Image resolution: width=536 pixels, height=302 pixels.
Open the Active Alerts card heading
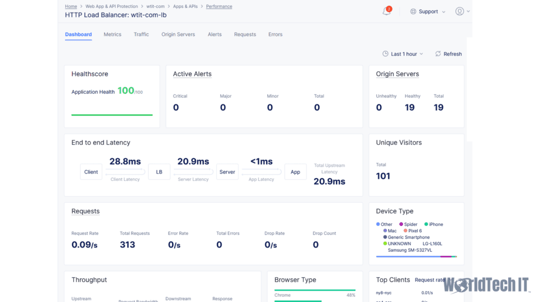(192, 74)
